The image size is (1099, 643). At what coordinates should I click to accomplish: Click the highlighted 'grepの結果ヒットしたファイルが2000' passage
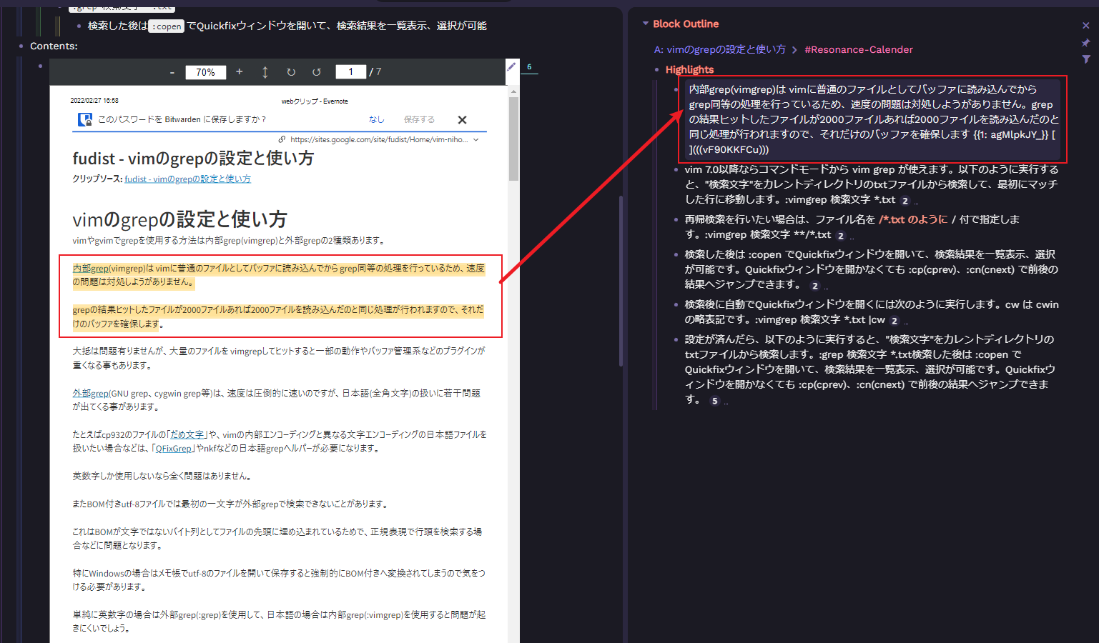click(278, 316)
